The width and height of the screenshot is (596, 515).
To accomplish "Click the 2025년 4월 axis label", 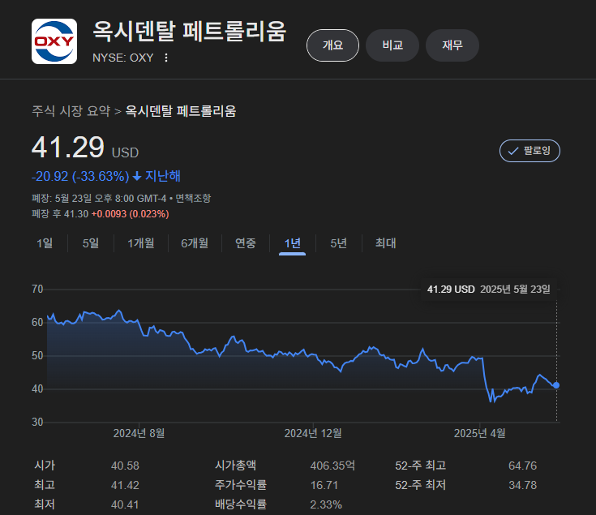I will 480,433.
